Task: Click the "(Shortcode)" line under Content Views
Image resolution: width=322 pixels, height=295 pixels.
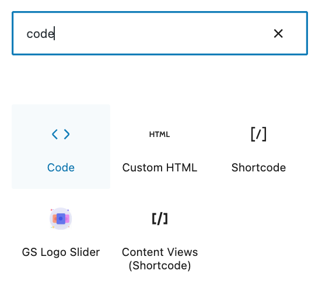Action: (x=160, y=266)
